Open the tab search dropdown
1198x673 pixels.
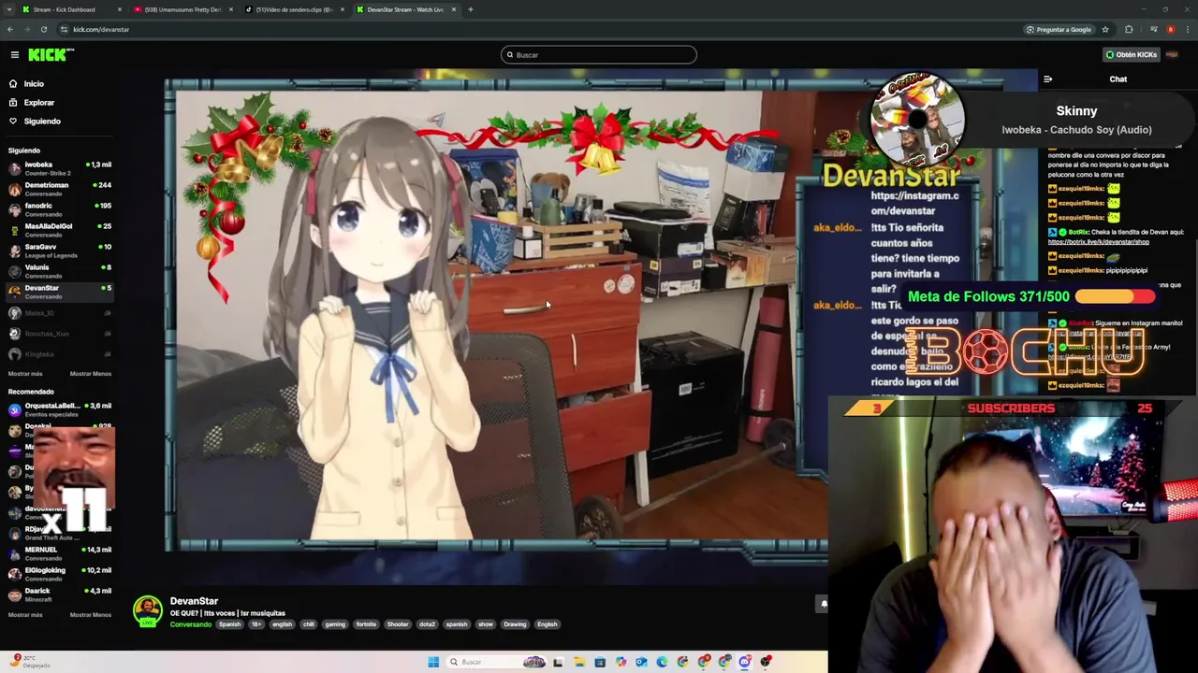tap(9, 9)
